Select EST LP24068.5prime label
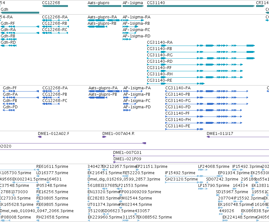The image size is (269, 222). (x=214, y=167)
